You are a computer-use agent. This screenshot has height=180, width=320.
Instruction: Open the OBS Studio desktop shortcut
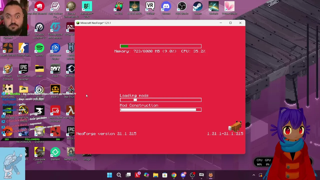182,8
